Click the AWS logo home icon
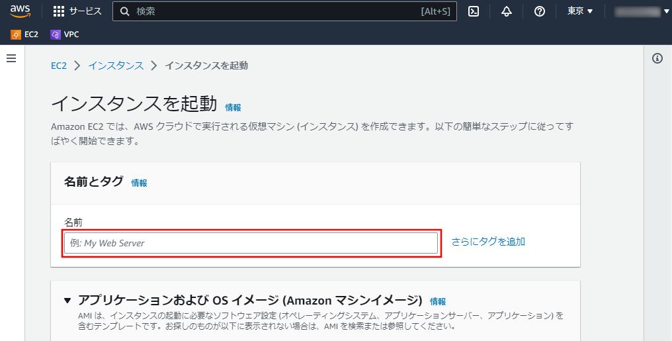The height and width of the screenshot is (341, 672). tap(20, 11)
